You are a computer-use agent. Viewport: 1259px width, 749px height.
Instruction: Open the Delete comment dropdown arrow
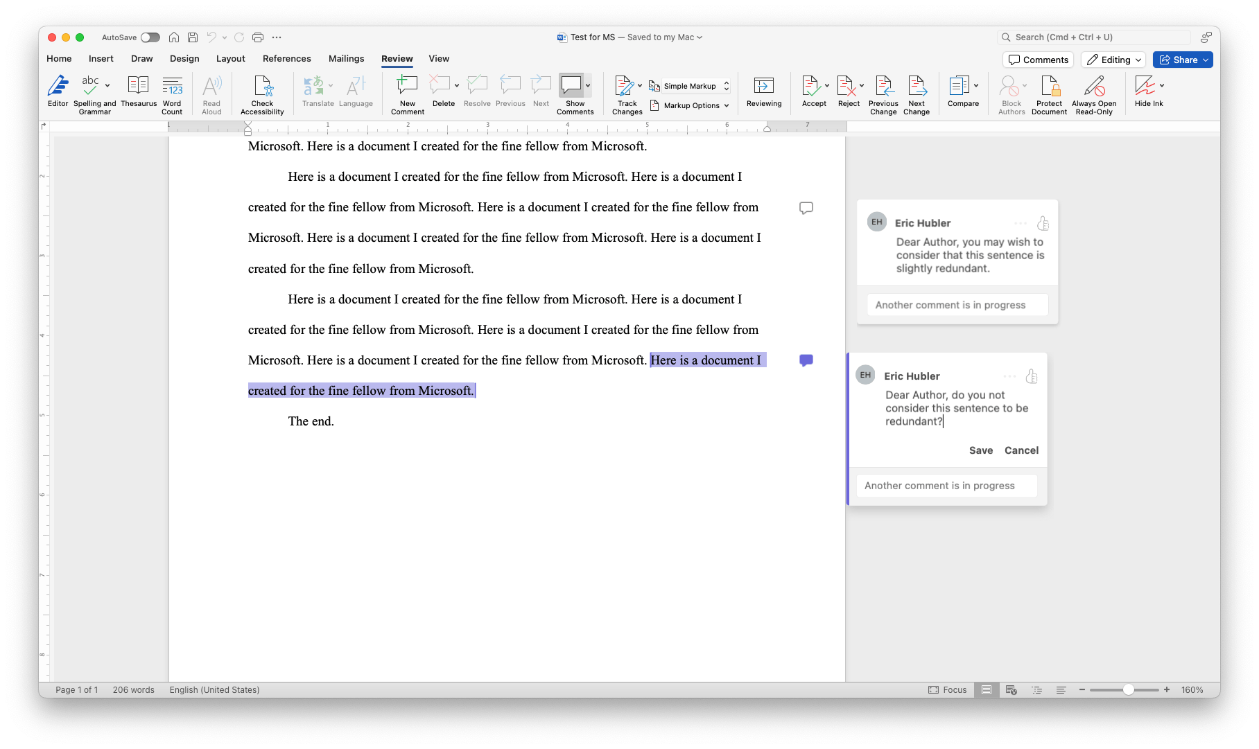click(457, 85)
